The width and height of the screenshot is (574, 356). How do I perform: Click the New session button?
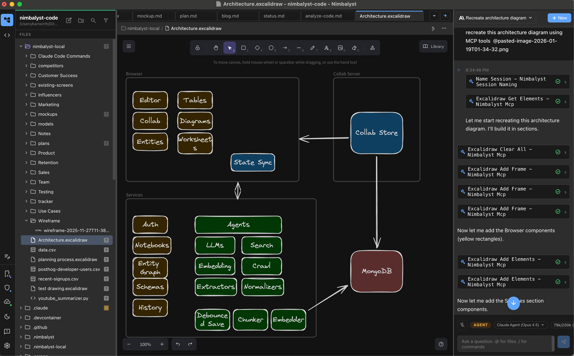click(x=559, y=18)
